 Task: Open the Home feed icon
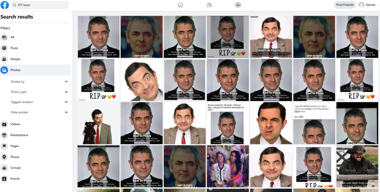[180, 5]
